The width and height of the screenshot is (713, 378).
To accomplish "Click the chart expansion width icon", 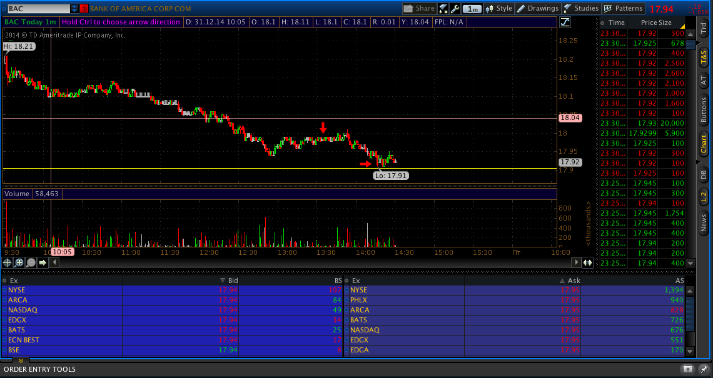I will 587,261.
